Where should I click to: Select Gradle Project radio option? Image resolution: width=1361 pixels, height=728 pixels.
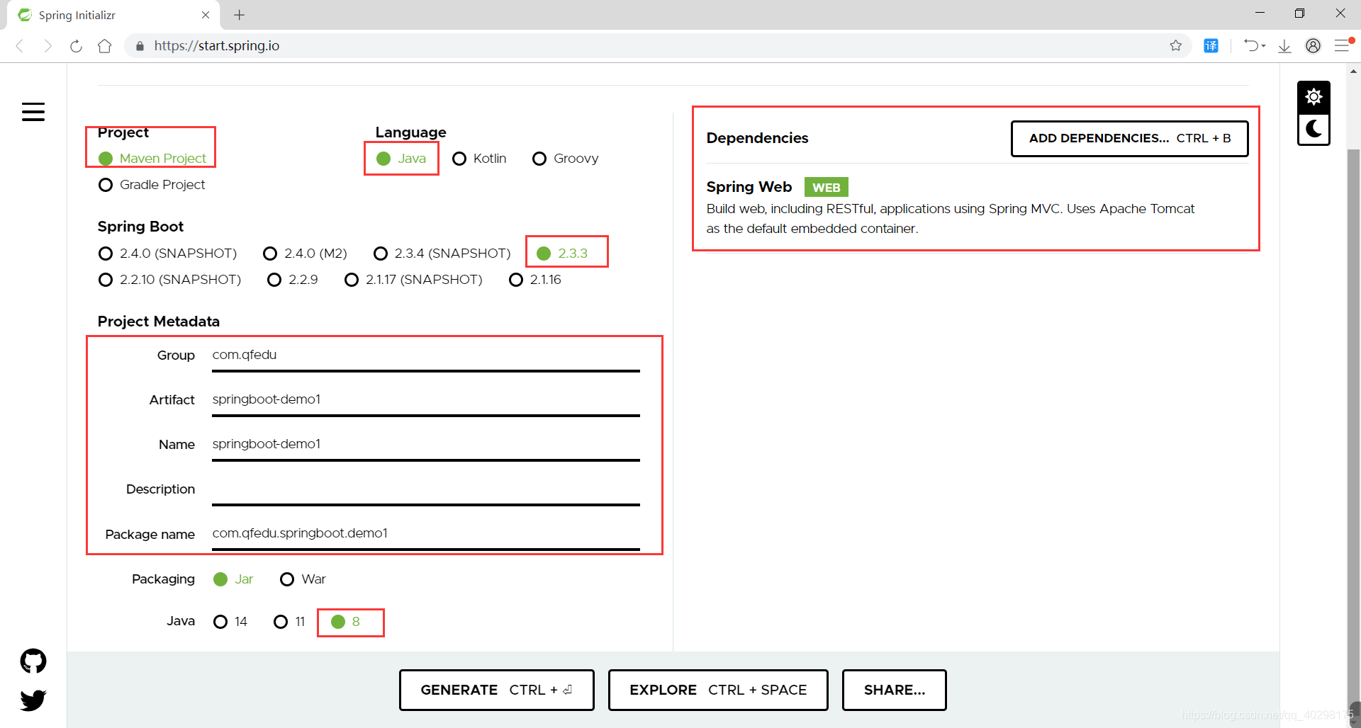coord(152,185)
